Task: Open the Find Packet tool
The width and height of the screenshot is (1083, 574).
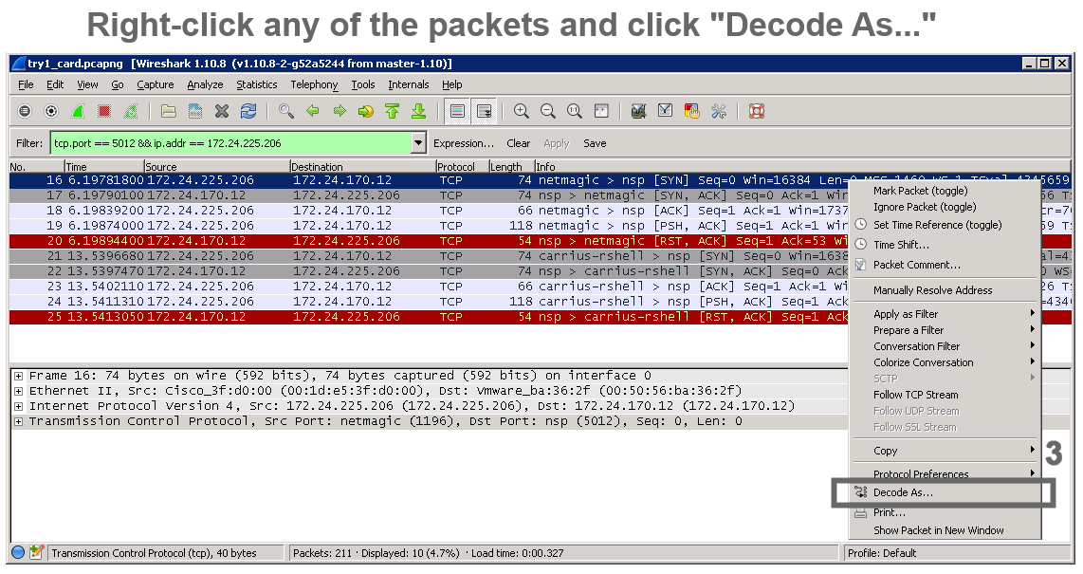Action: [286, 111]
